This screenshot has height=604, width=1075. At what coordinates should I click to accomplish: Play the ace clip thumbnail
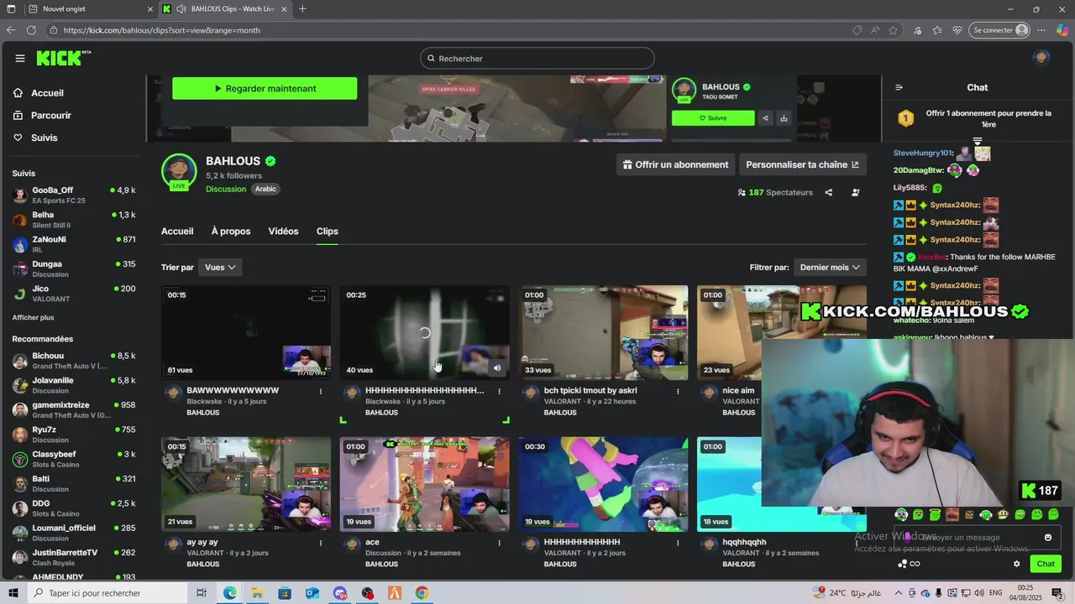click(425, 484)
